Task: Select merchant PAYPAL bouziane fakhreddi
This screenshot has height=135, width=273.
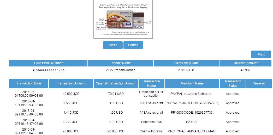Action: pos(192,94)
